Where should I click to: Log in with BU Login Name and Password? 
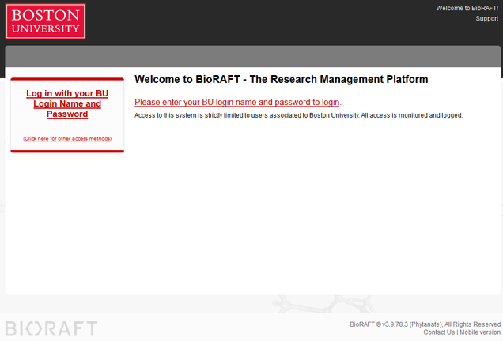[67, 103]
